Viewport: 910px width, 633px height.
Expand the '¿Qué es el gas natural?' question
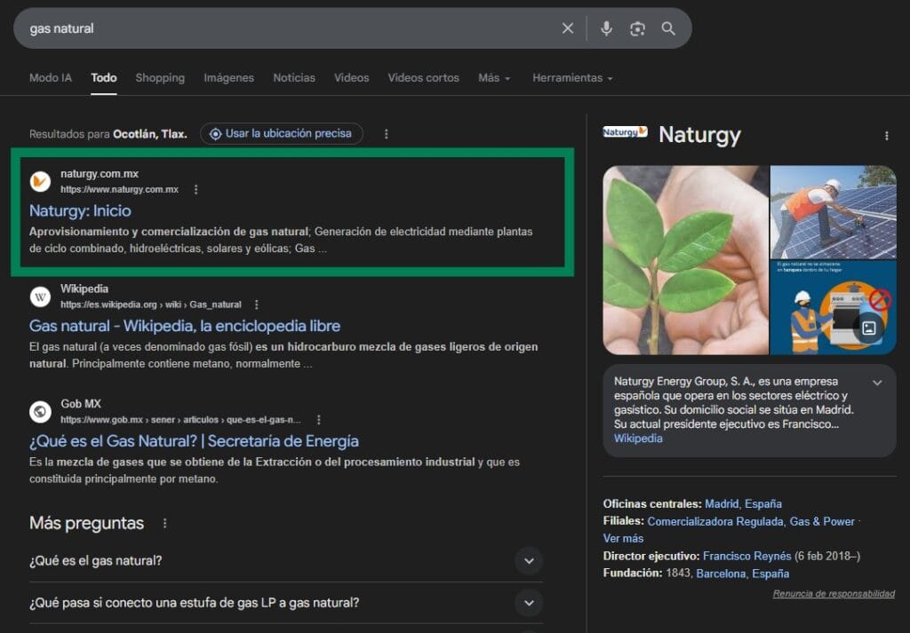click(x=529, y=561)
